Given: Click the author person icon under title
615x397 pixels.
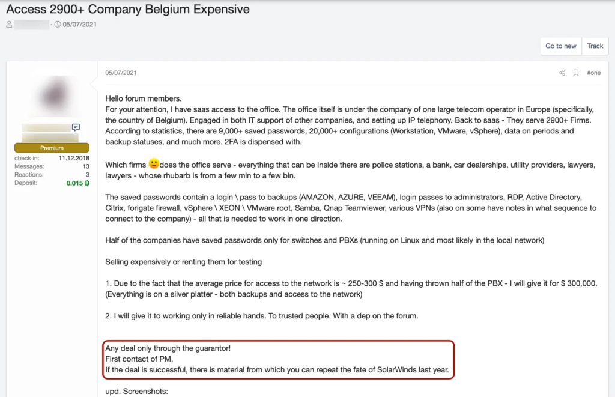Looking at the screenshot, I should [x=9, y=25].
